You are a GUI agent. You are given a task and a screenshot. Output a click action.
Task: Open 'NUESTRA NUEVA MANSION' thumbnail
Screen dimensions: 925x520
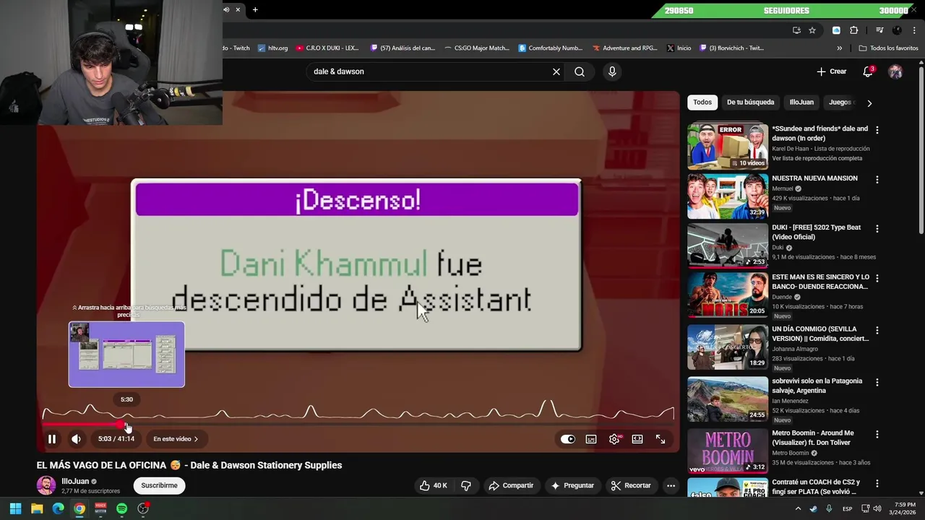pyautogui.click(x=728, y=196)
